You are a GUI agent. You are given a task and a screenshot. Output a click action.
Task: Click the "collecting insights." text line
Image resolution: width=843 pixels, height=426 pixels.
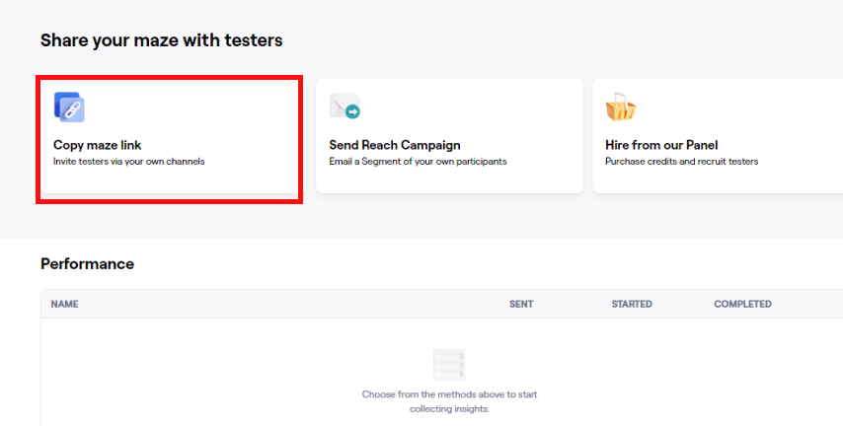click(x=449, y=408)
